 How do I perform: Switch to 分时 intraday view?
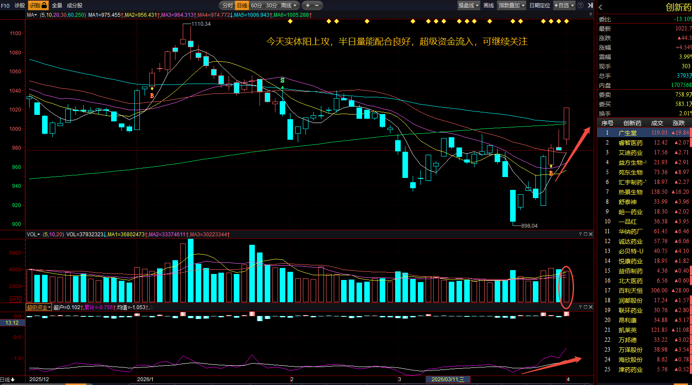(x=227, y=5)
